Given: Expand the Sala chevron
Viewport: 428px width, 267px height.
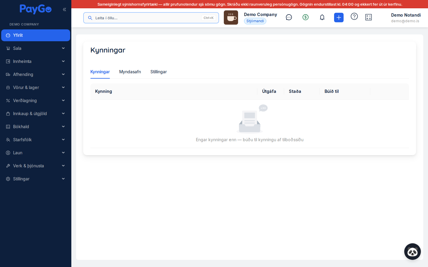Looking at the screenshot, I should coord(63,48).
